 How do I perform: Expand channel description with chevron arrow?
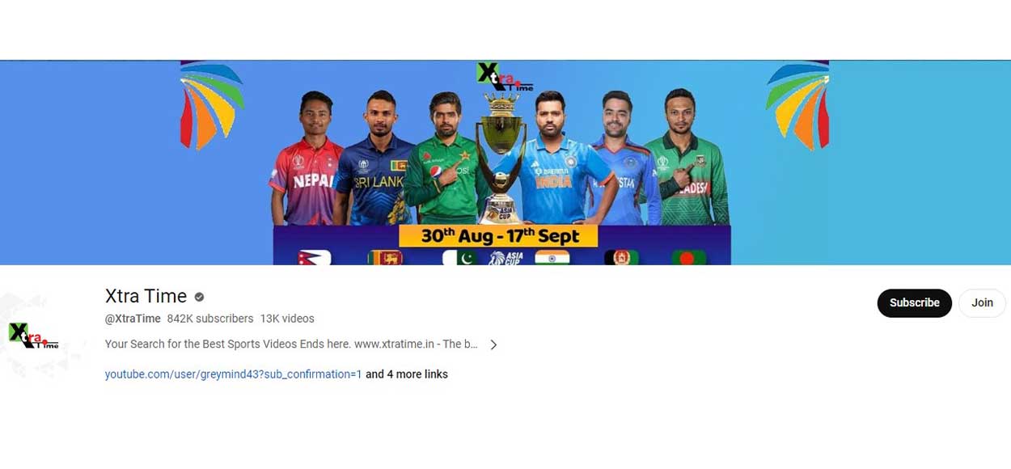(493, 344)
